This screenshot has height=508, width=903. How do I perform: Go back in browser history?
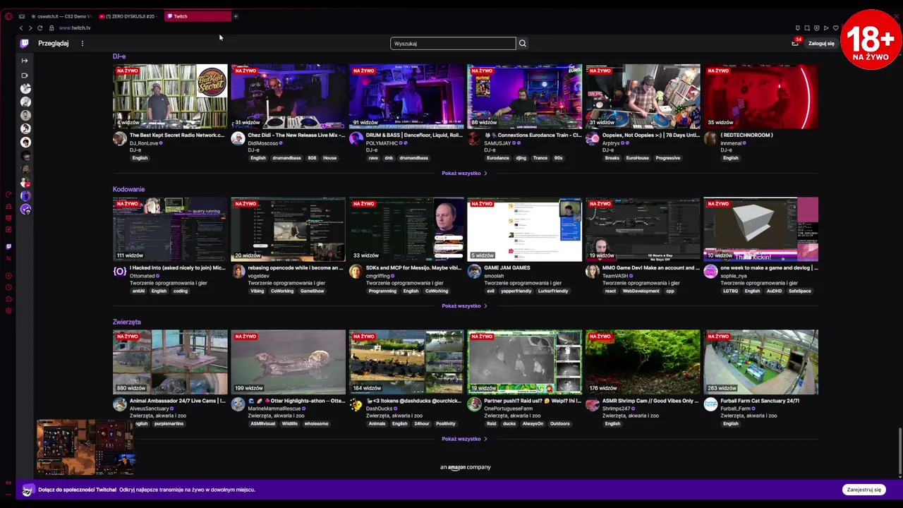(21, 28)
